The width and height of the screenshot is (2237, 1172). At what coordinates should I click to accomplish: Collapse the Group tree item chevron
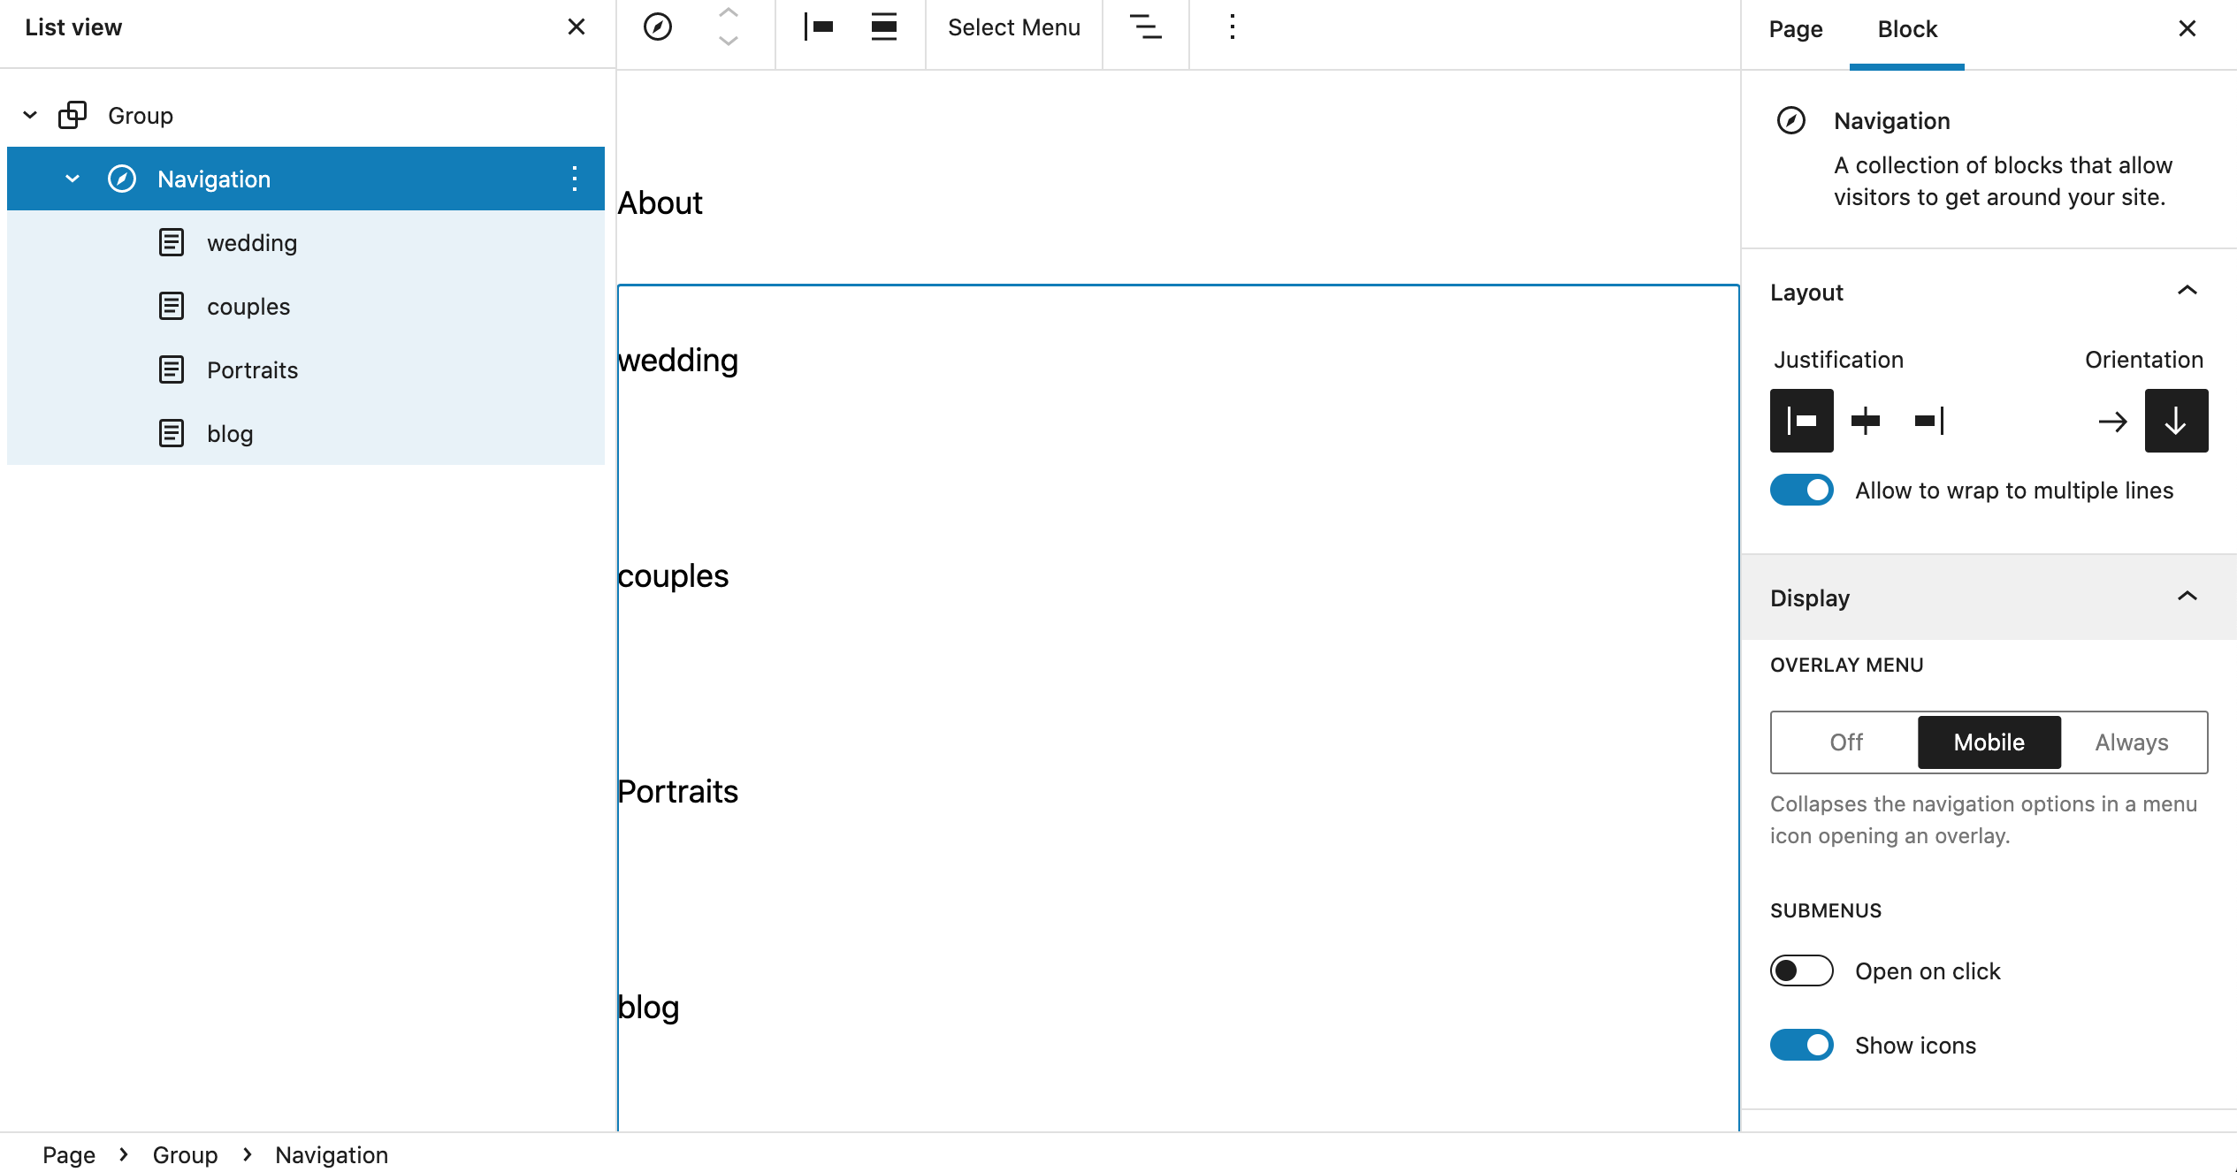[30, 115]
